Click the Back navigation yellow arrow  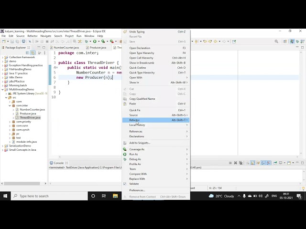tap(216, 42)
